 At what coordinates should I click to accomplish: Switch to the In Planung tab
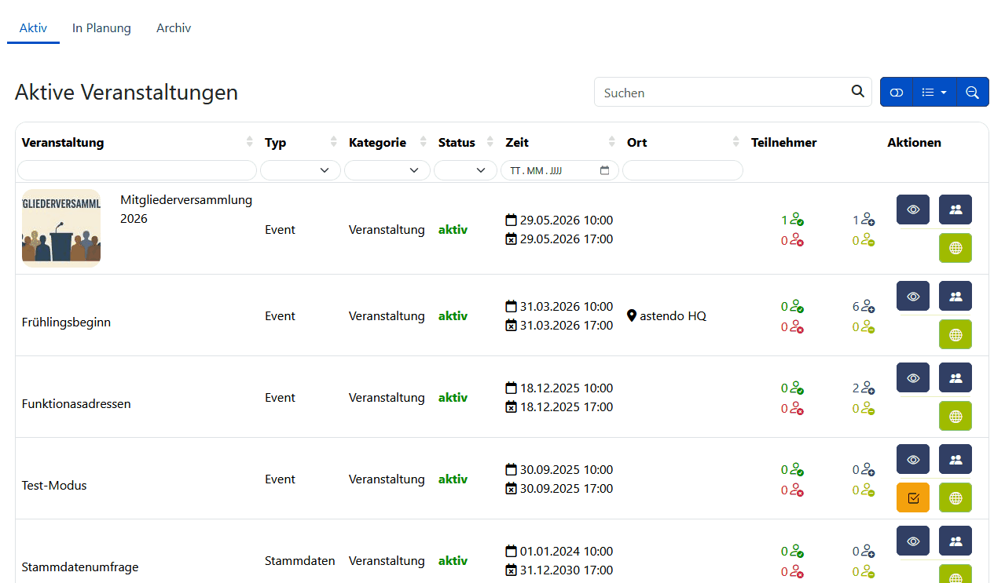(x=101, y=28)
